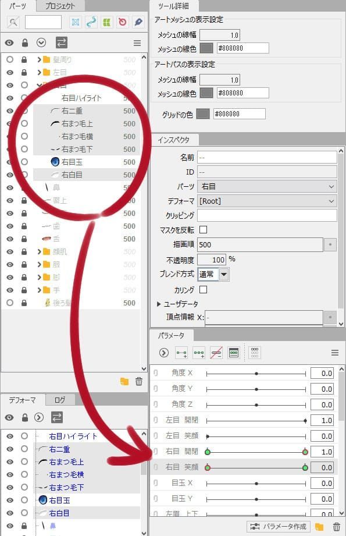346x536 pixels.
Task: Click the グリッドの色 color swatch
Action: click(x=203, y=114)
